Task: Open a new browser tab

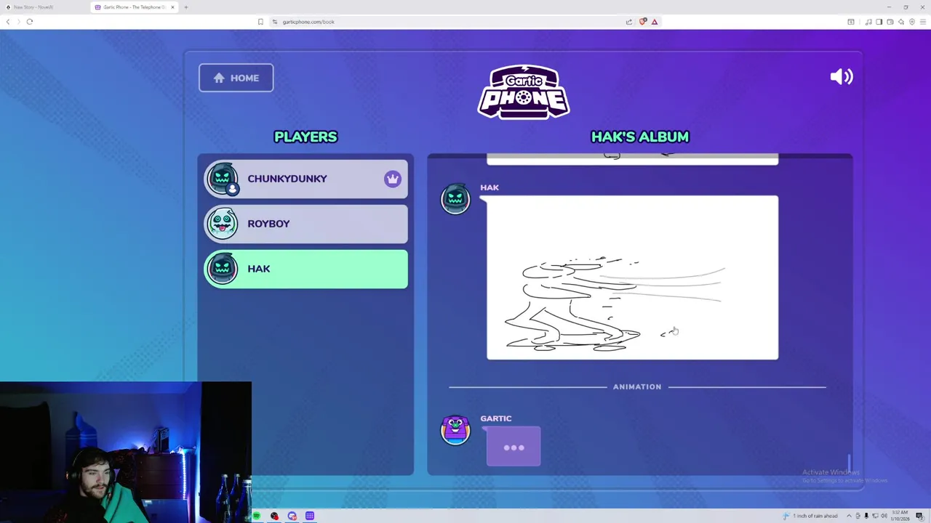Action: tap(185, 7)
